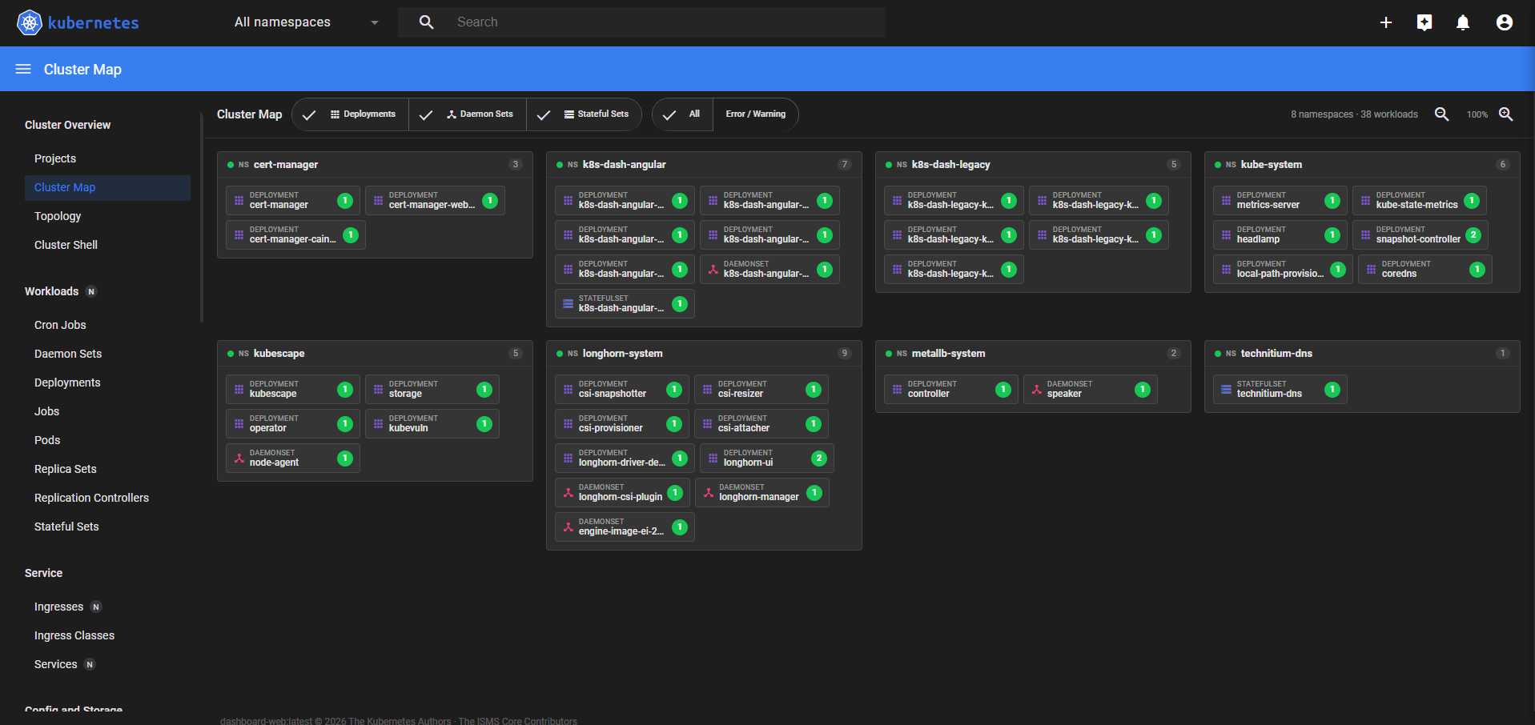Image resolution: width=1535 pixels, height=725 pixels.
Task: Click the zoom out magnifier icon
Action: [x=1442, y=114]
